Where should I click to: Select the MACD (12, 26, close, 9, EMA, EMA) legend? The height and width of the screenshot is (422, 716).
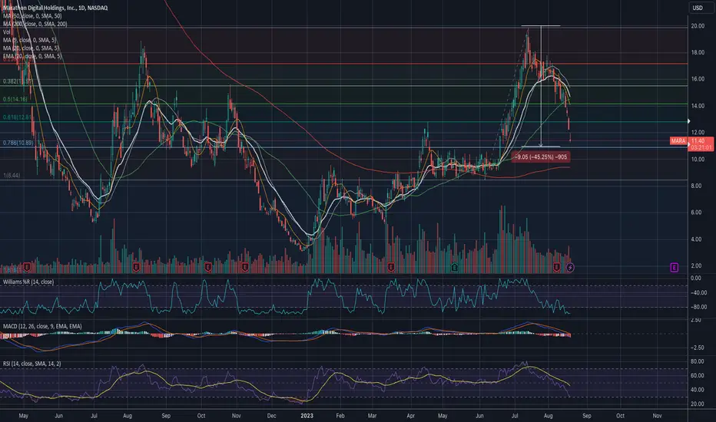coord(42,326)
